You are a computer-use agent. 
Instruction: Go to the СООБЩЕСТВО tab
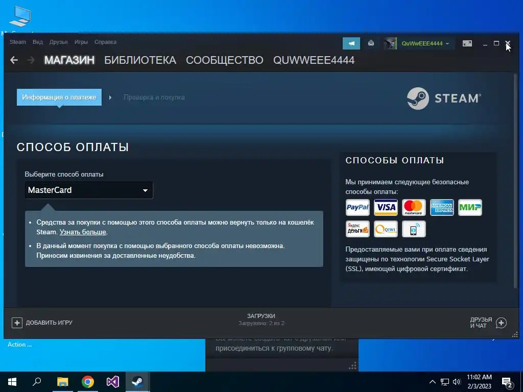point(225,60)
